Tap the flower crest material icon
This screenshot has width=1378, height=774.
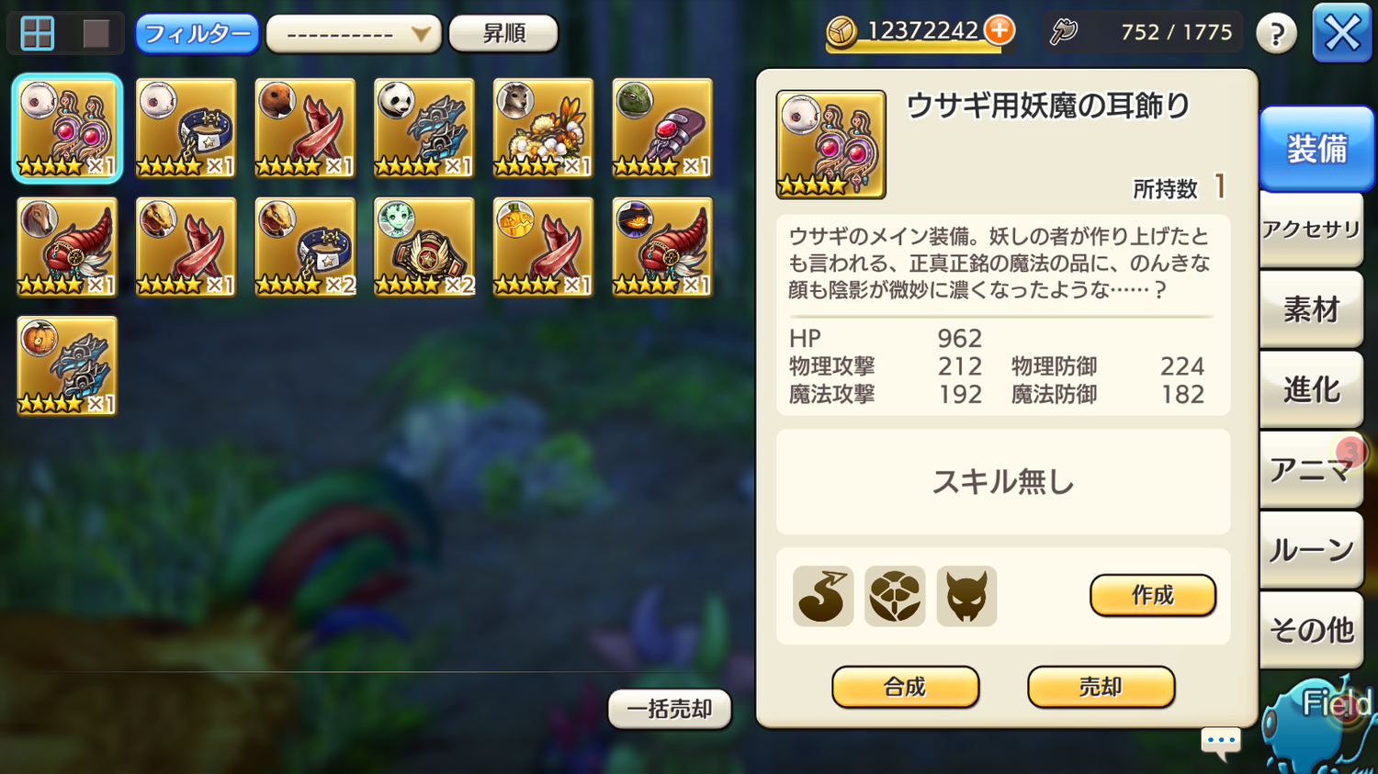895,597
